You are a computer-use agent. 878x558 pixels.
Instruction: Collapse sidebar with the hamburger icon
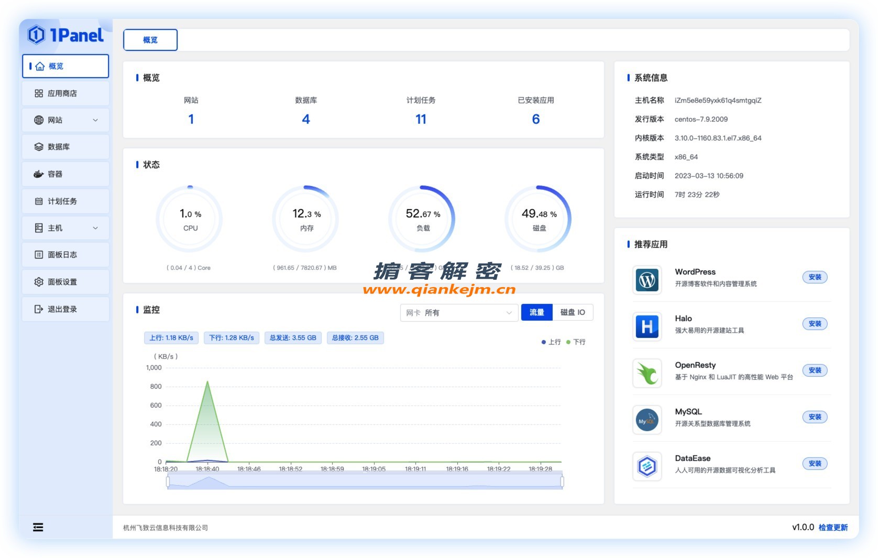[x=38, y=527]
